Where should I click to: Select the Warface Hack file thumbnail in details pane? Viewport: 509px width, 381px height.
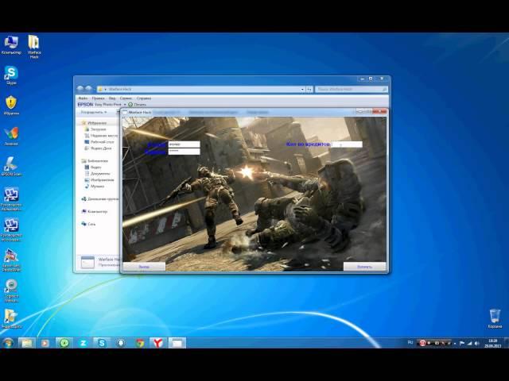[x=87, y=262]
